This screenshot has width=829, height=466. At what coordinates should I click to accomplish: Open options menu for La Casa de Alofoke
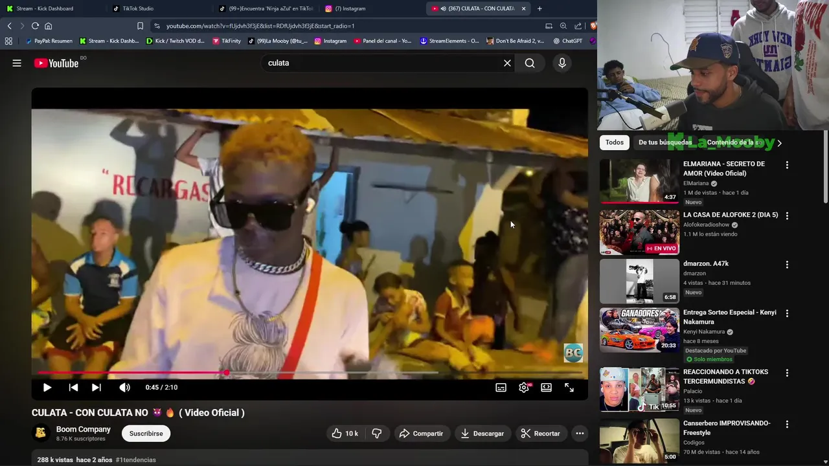click(x=787, y=216)
